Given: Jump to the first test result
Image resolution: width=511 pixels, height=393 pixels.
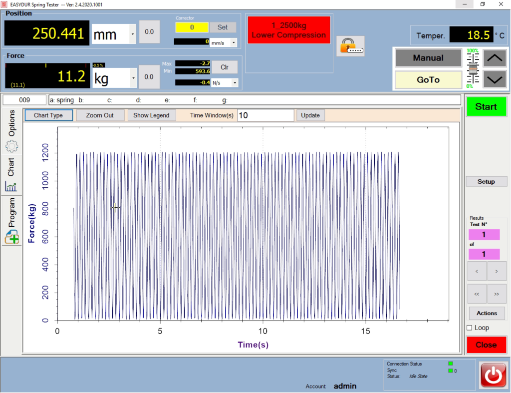Looking at the screenshot, I should tap(477, 294).
